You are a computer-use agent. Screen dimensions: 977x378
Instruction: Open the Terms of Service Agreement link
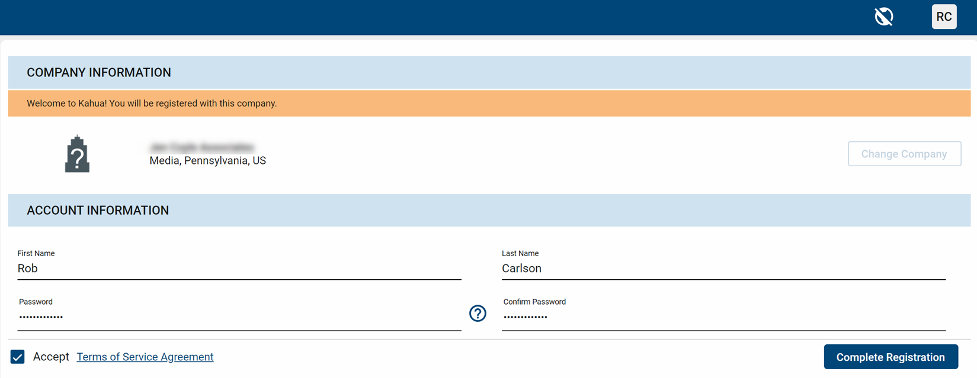(x=145, y=357)
